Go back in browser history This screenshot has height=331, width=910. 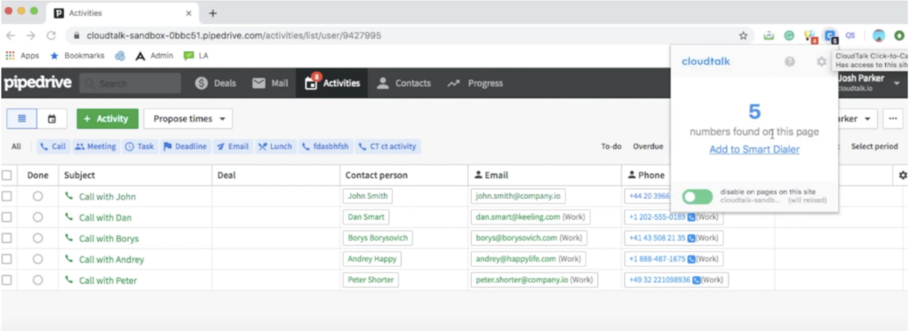(x=11, y=36)
